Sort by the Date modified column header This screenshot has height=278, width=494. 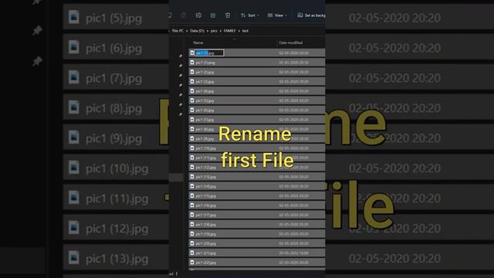pos(291,42)
